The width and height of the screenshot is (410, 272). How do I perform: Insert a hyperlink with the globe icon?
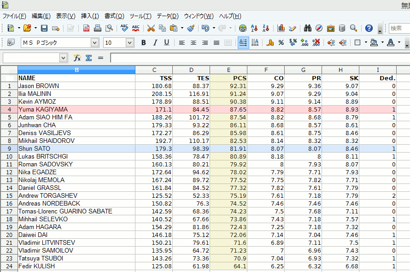coord(243,28)
